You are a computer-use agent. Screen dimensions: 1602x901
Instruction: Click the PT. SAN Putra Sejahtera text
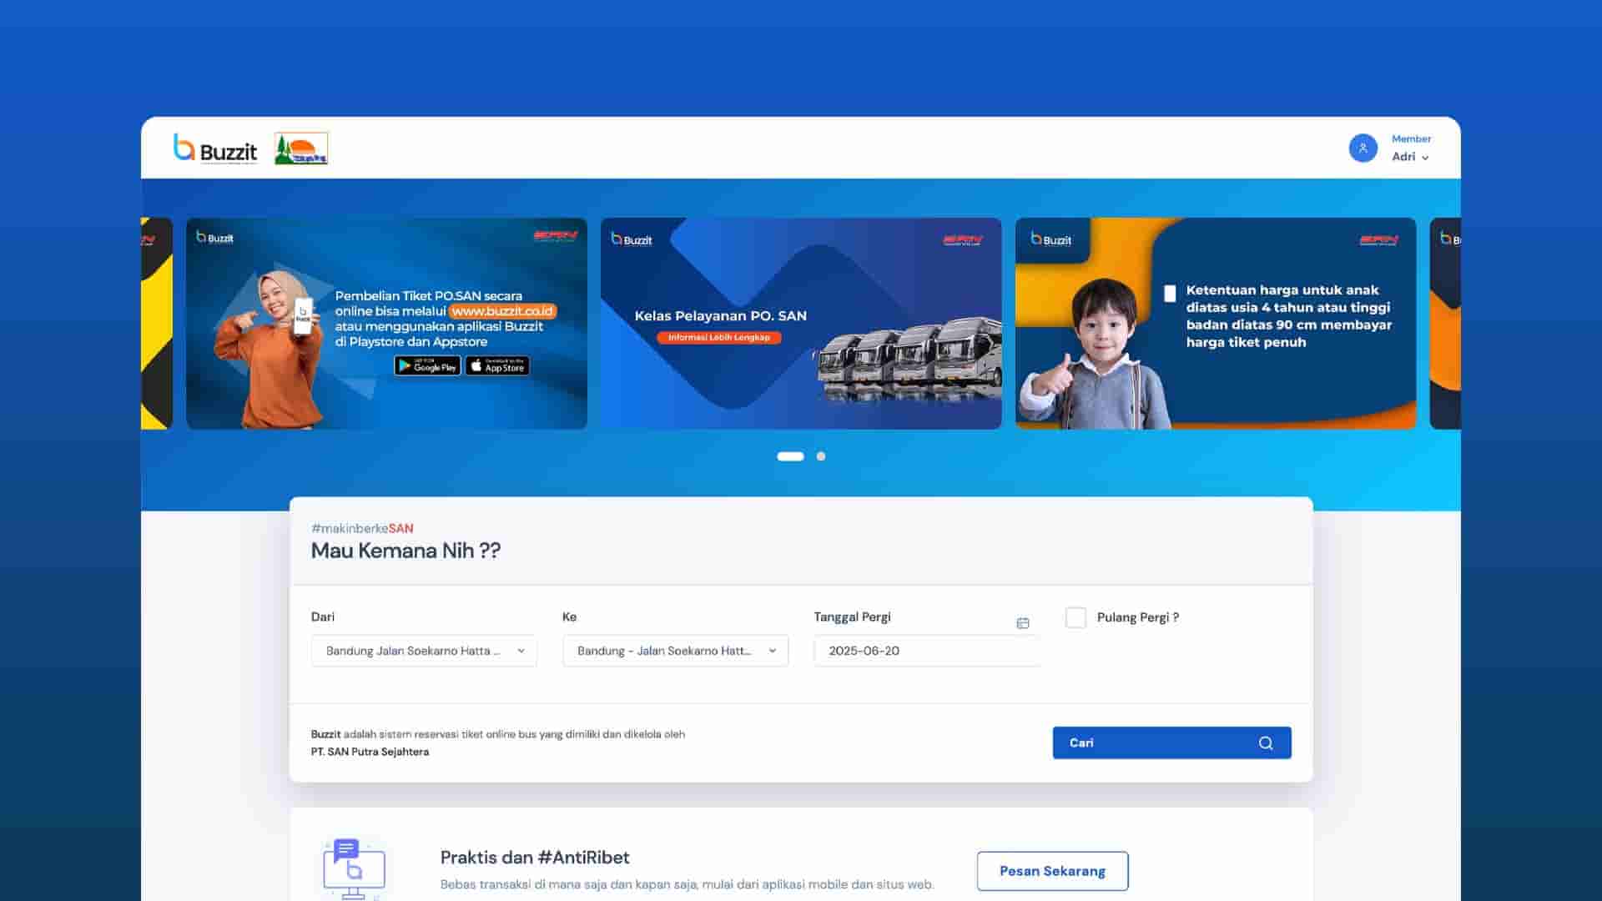point(370,752)
